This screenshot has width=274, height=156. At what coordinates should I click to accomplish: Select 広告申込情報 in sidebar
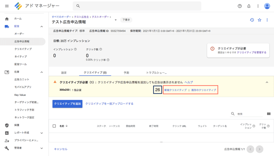click(23, 41)
